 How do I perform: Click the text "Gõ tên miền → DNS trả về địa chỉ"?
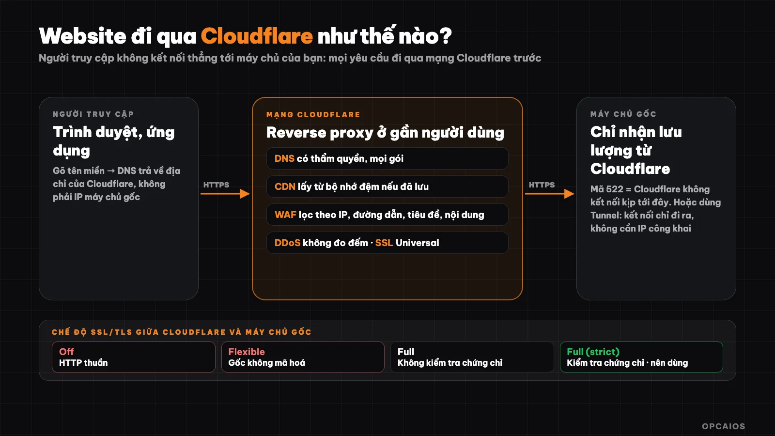pos(116,184)
